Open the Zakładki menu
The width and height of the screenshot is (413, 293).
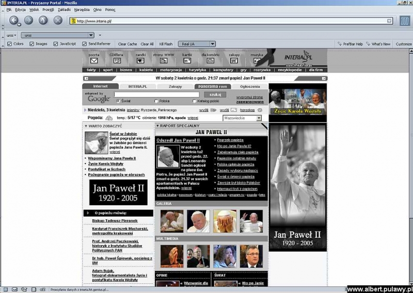(64, 10)
